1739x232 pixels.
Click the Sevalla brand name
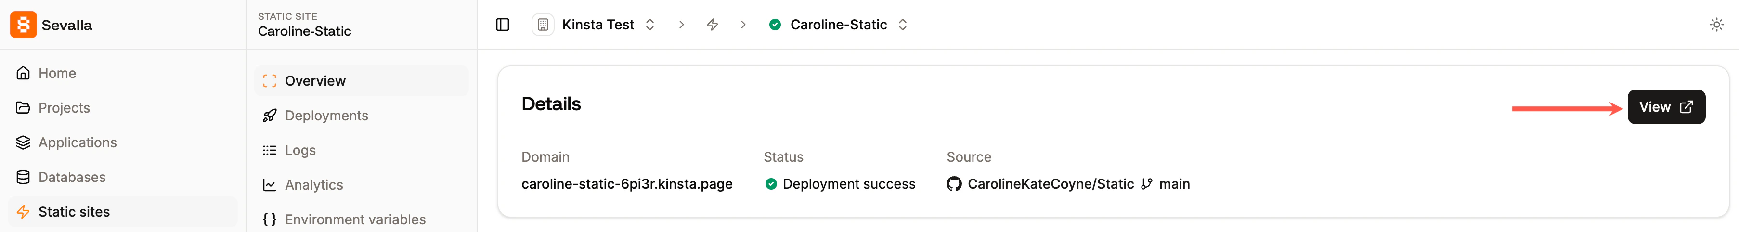coord(67,25)
